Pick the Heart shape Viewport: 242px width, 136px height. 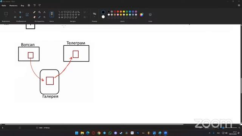pyautogui.click(x=73, y=17)
